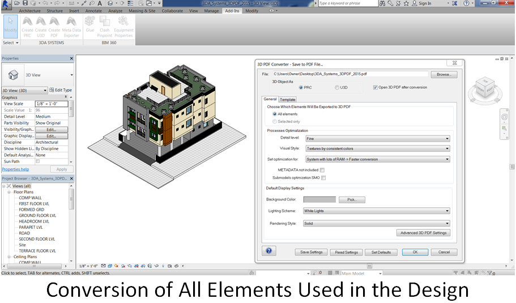The image size is (516, 303).
Task: Open the Clash Pinpoint tool
Action: tap(105, 27)
